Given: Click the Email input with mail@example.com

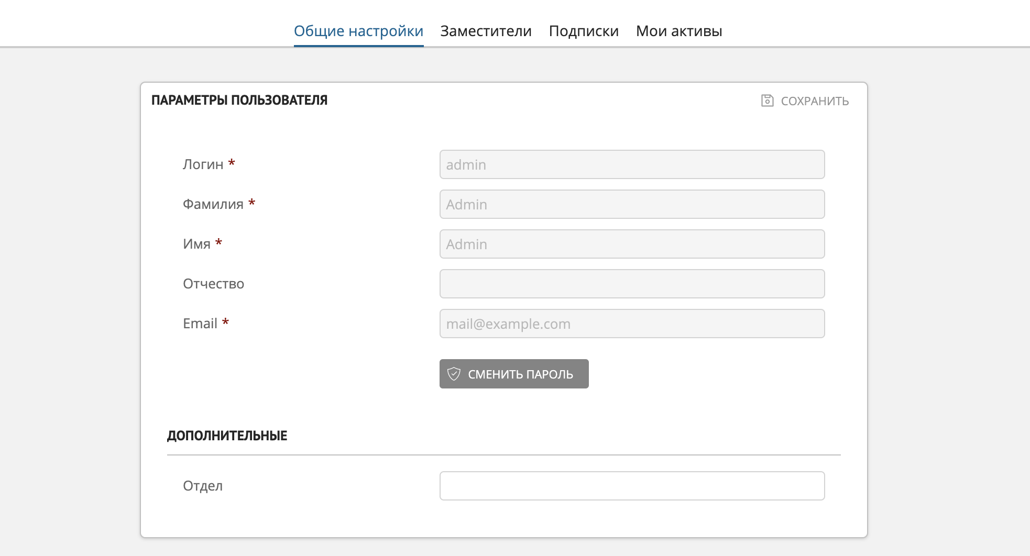Looking at the screenshot, I should [632, 324].
